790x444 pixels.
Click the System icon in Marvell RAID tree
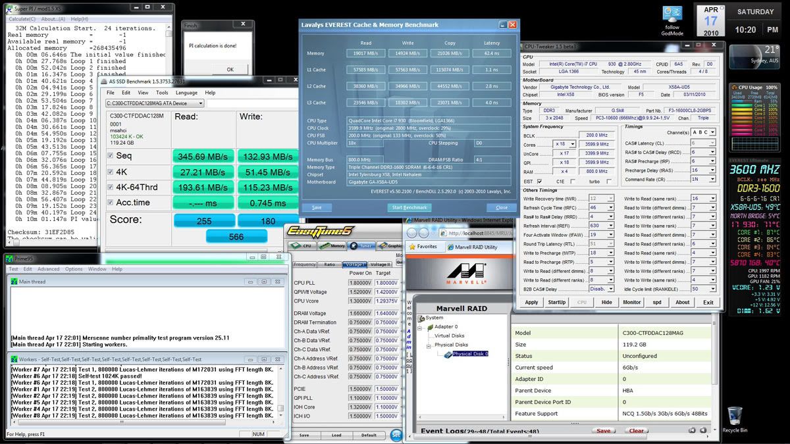(421, 318)
